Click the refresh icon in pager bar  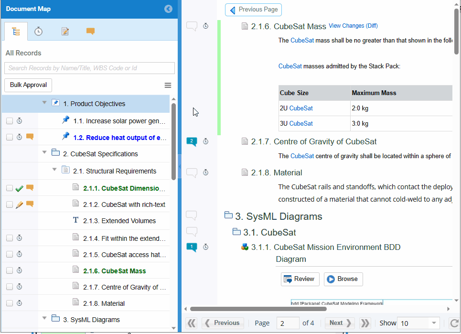pos(454,323)
